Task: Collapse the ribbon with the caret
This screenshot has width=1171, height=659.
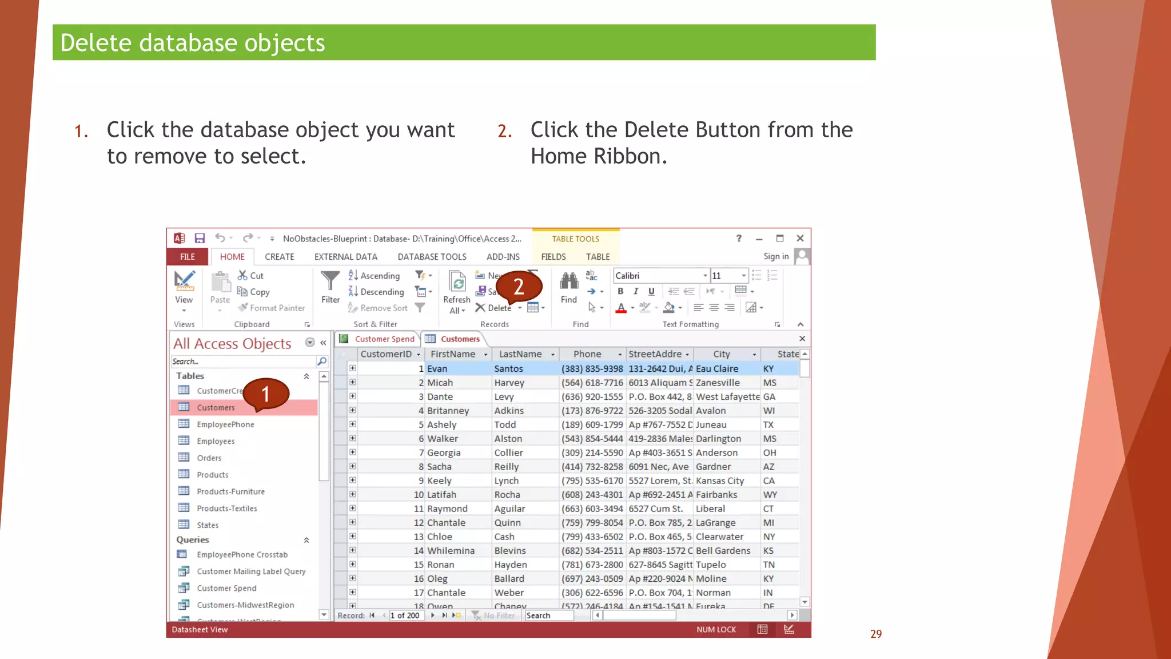Action: click(x=800, y=324)
